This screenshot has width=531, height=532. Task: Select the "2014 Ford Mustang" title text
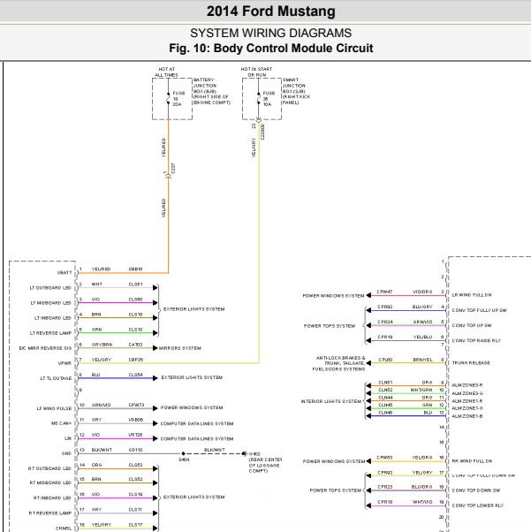[x=270, y=11]
